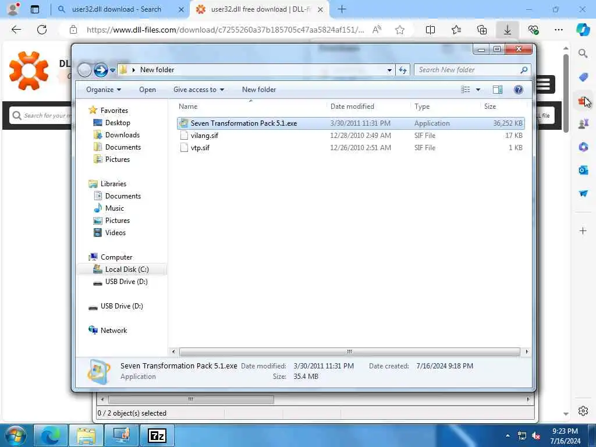Screen dimensions: 596x447
Task: Select the vtp.sif file
Action: (200, 148)
